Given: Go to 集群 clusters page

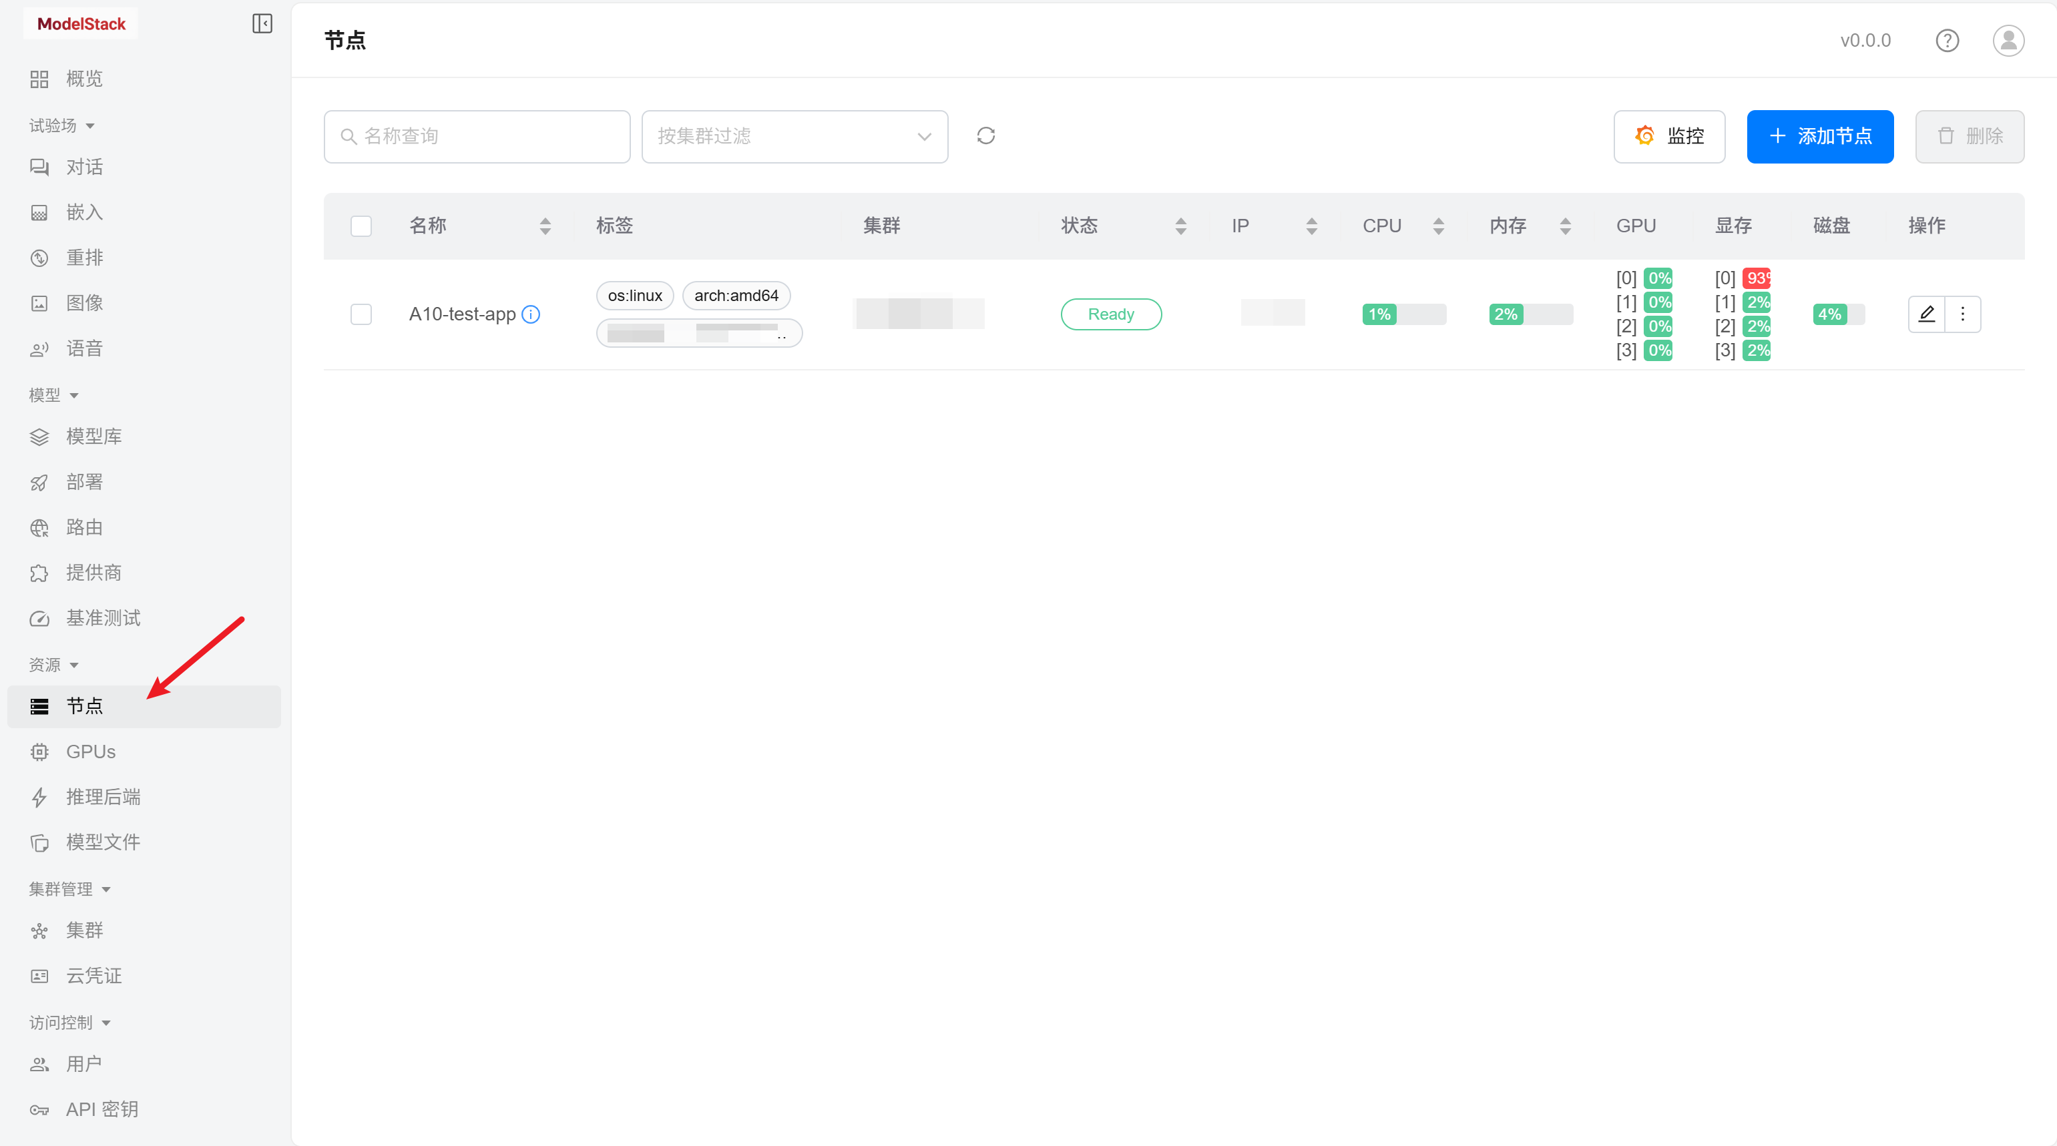Looking at the screenshot, I should coord(144,930).
